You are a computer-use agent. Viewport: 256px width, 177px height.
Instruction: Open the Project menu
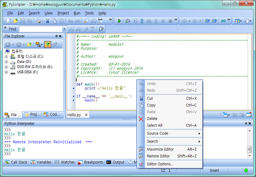[x=63, y=13]
